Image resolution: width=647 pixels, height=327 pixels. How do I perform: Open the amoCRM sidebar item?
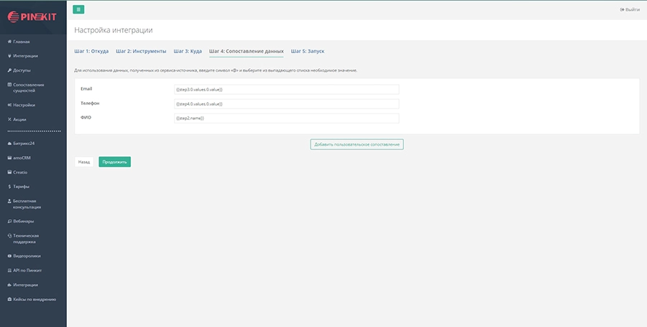[x=22, y=157]
